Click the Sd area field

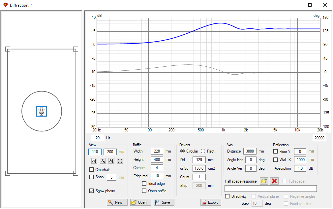[199, 168]
